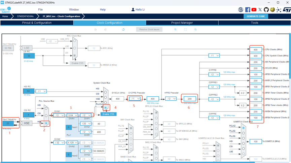Open the DIVP1 /2 dropdown
The image size is (291, 163).
[x=86, y=115]
